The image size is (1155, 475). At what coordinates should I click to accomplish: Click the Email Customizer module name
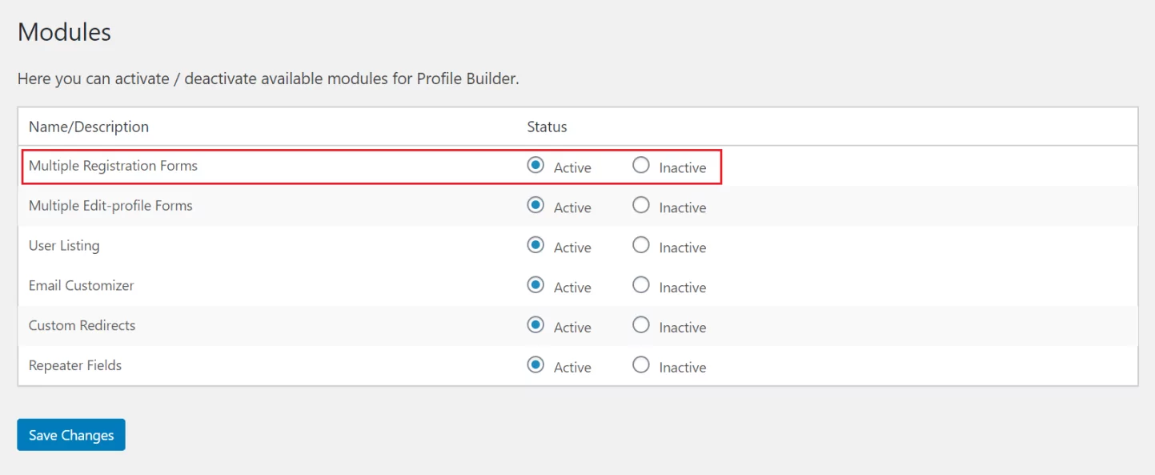tap(81, 286)
